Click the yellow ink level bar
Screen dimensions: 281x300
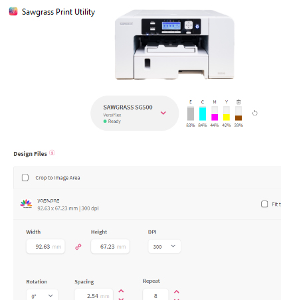point(227,113)
